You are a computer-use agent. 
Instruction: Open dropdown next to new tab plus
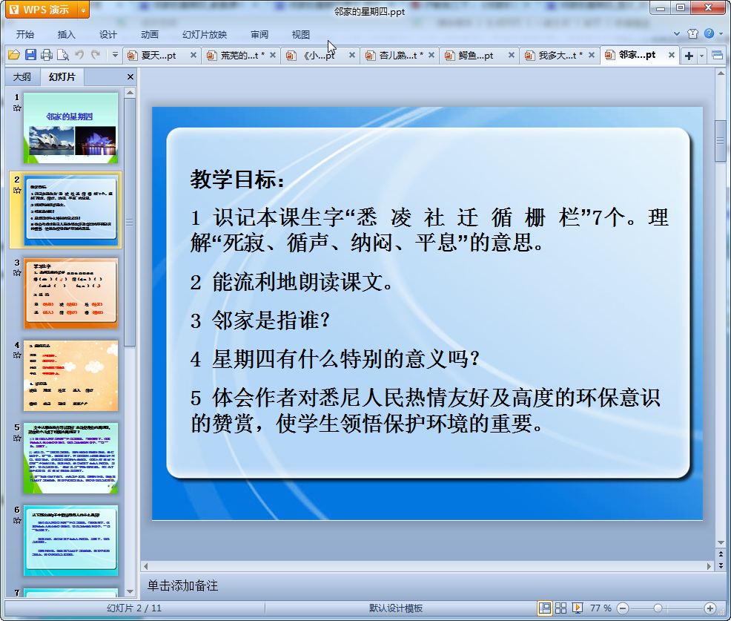pyautogui.click(x=702, y=56)
